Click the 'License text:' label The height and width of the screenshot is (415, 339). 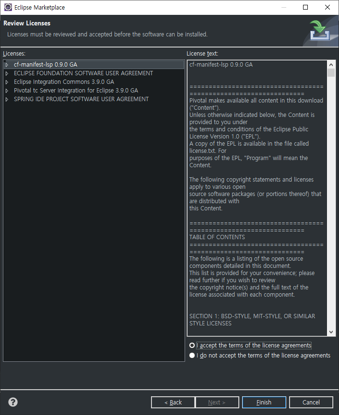(x=202, y=54)
